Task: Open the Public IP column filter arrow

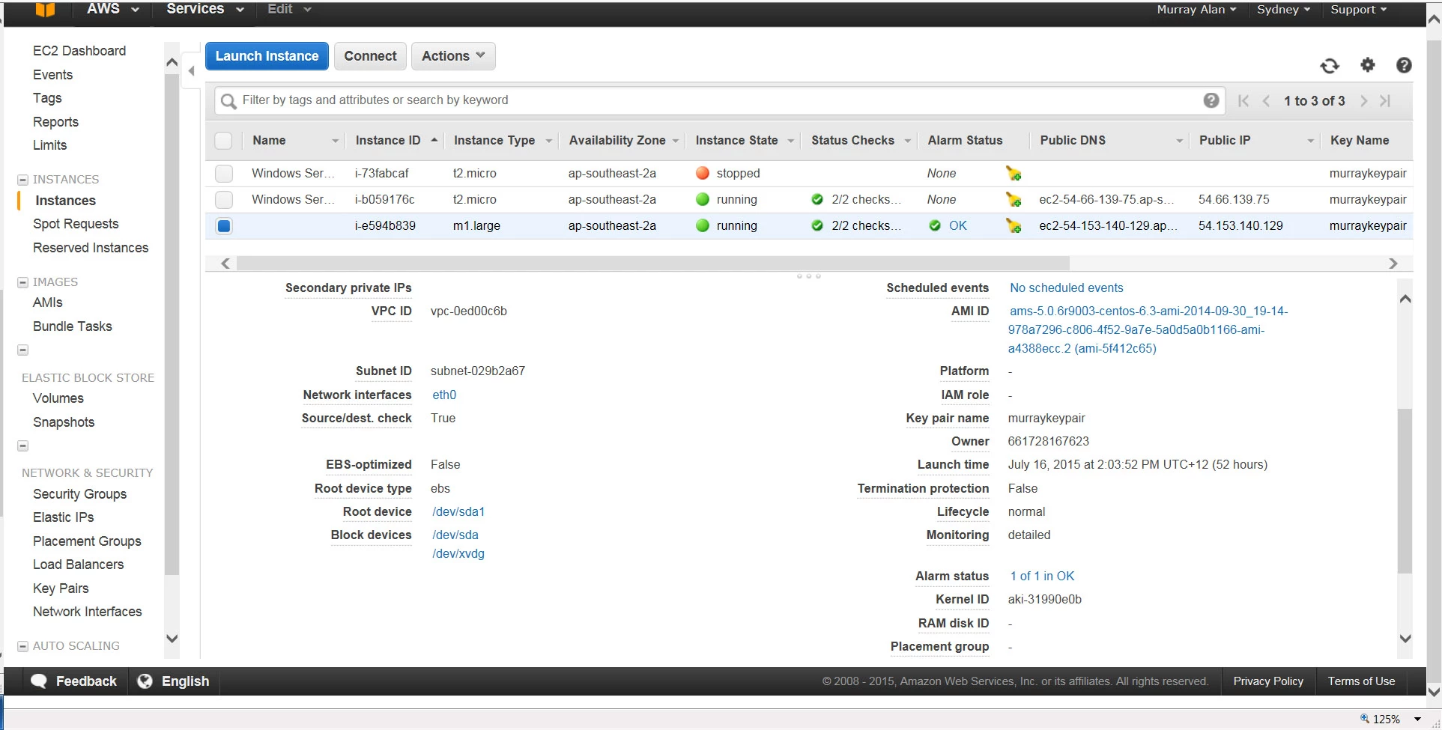Action: coord(1310,141)
